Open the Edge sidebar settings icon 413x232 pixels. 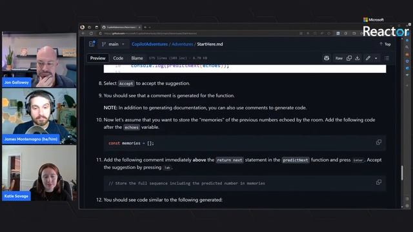pyautogui.click(x=407, y=206)
